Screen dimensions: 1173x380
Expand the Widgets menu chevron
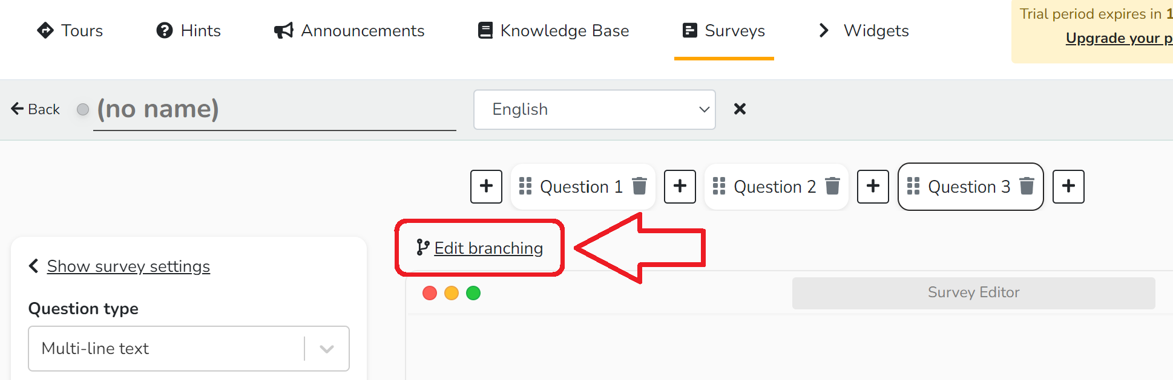[823, 30]
